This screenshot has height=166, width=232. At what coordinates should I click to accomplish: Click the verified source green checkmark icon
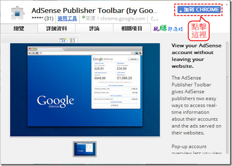pyautogui.click(x=84, y=17)
